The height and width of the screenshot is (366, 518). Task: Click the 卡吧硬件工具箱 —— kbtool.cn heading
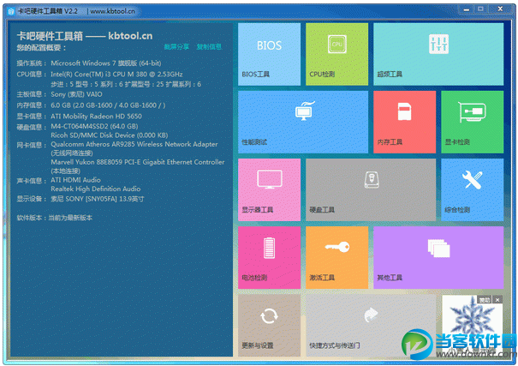[85, 36]
